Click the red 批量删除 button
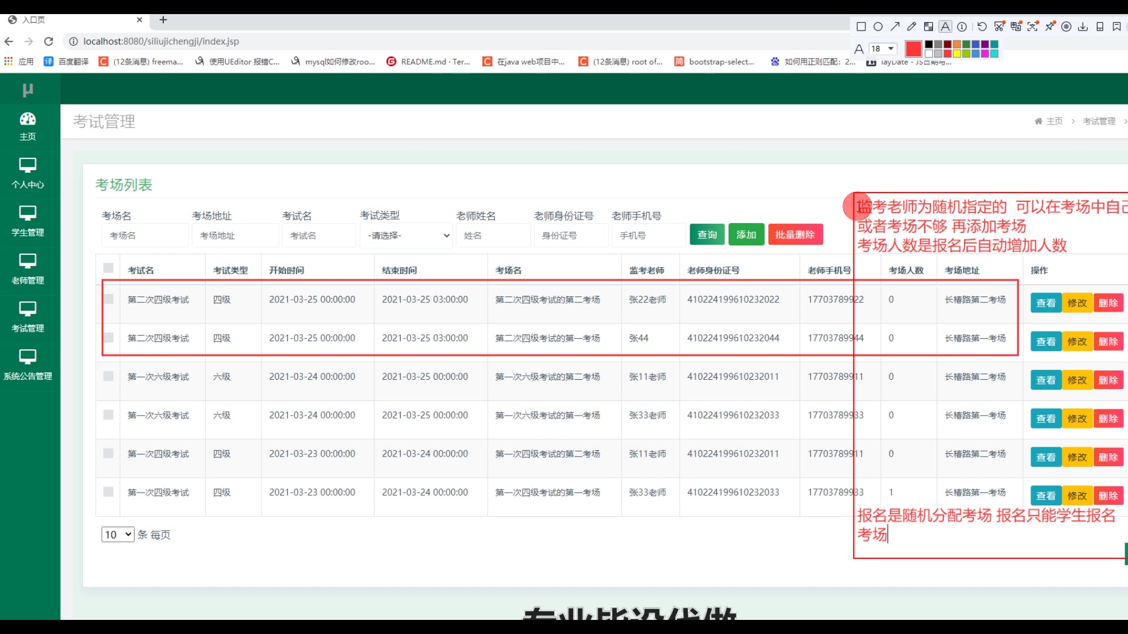Viewport: 1128px width, 634px height. tap(795, 235)
